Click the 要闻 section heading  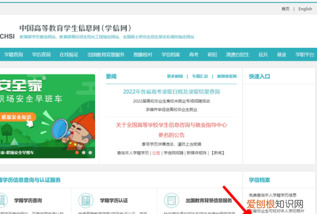111,77
